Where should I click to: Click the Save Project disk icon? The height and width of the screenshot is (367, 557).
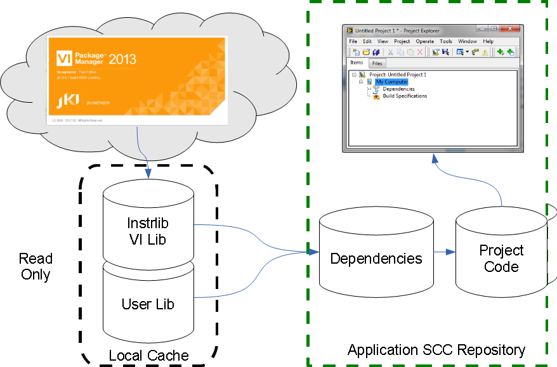click(445, 52)
